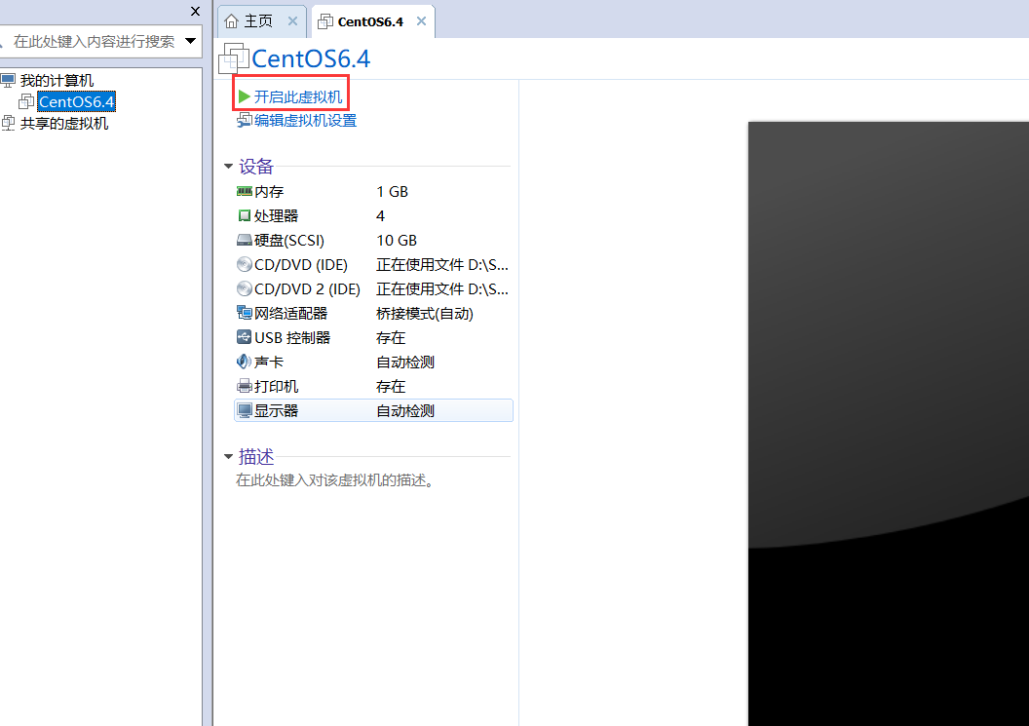Click the edit virtual machine settings icon

pos(245,120)
